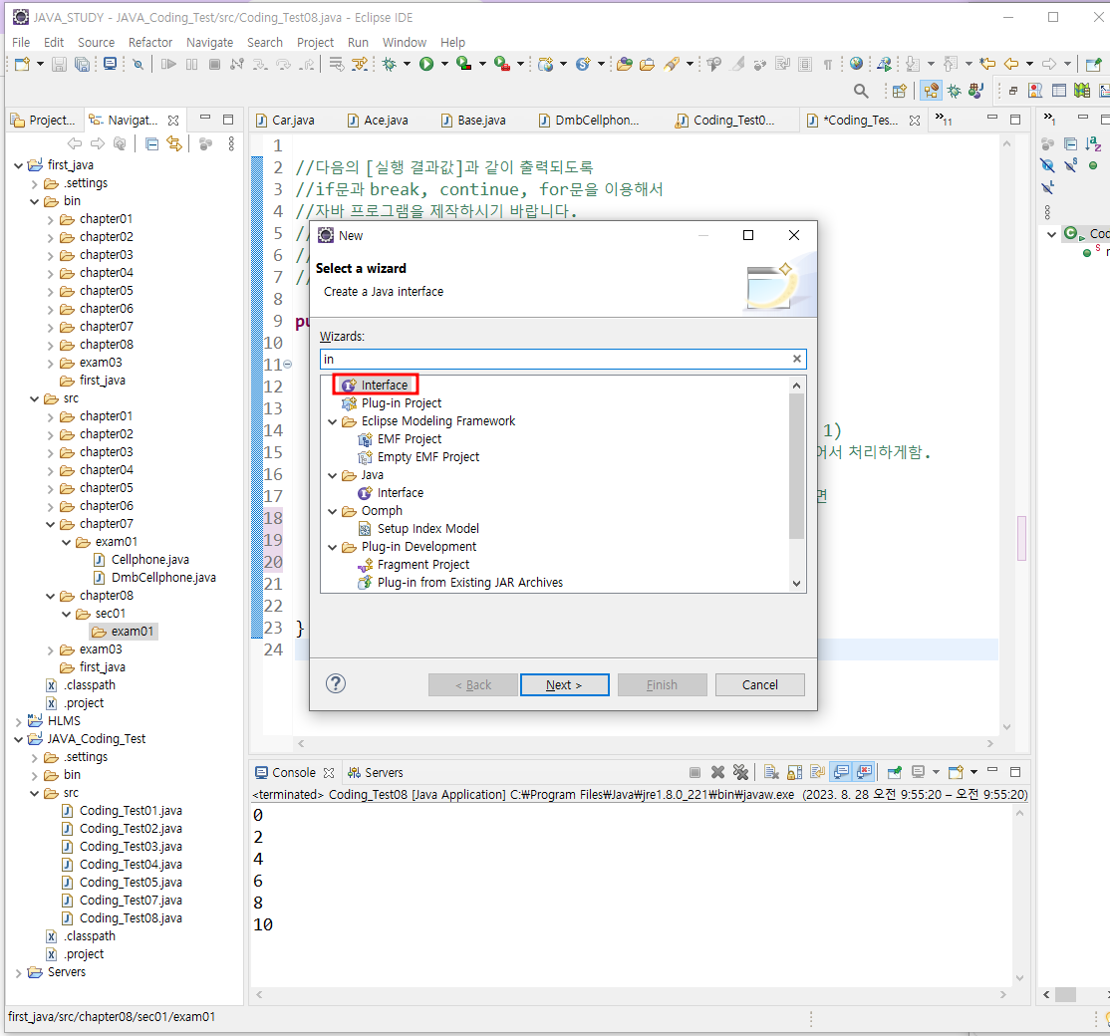Open the Run button dropdown arrow
Screen dimensions: 1110x1036
tap(444, 65)
